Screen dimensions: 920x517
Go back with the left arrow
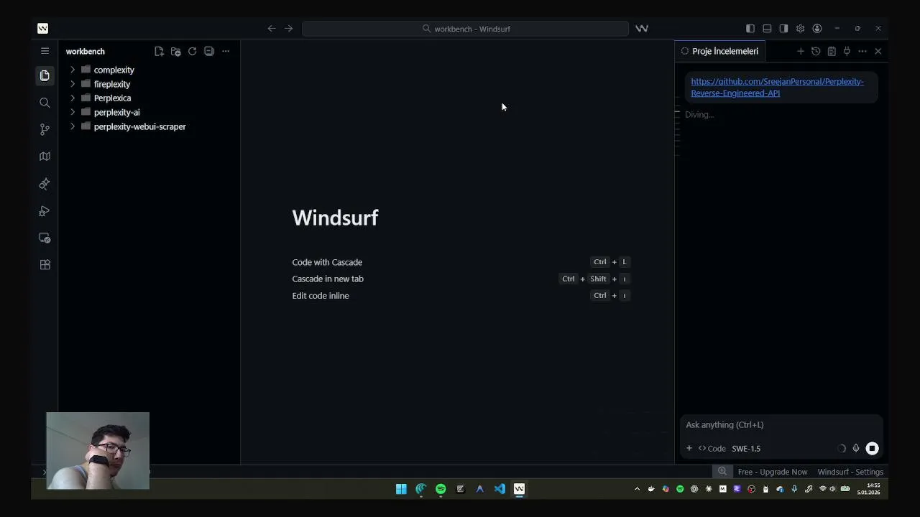point(271,29)
